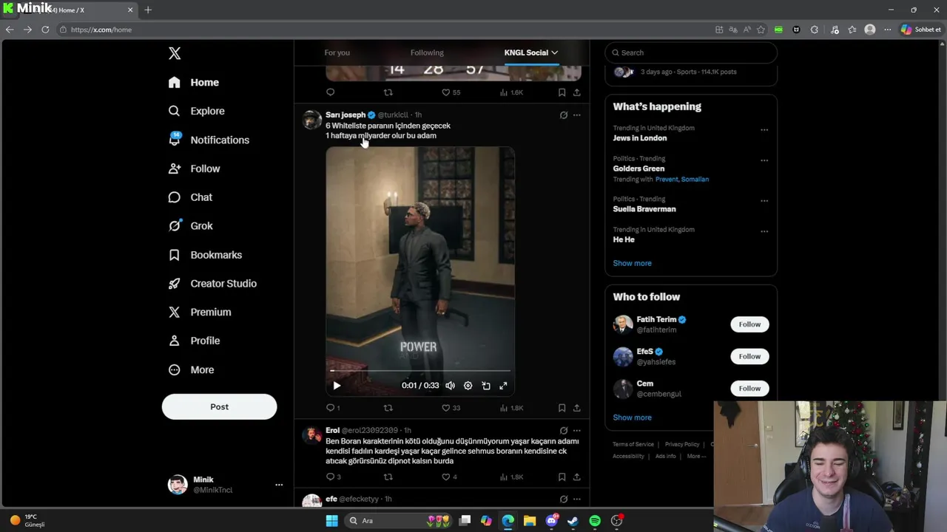The image size is (947, 532).
Task: Open Discord from the taskbar
Action: click(x=551, y=521)
